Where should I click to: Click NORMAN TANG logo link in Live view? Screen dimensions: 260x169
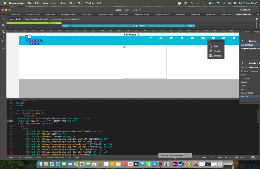(34, 42)
